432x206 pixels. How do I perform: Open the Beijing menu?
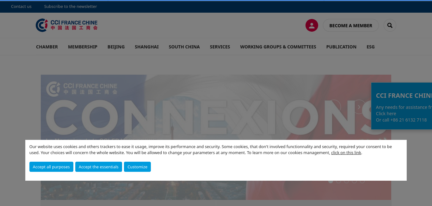116,47
